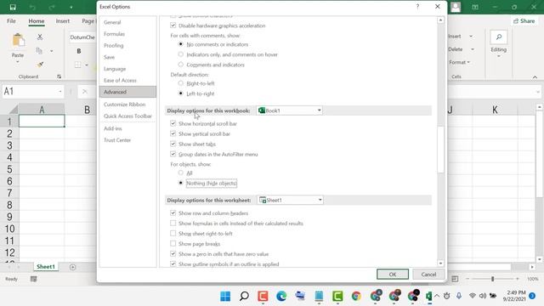The width and height of the screenshot is (544, 306).
Task: Open Google Chrome from taskbar
Action: click(356, 296)
